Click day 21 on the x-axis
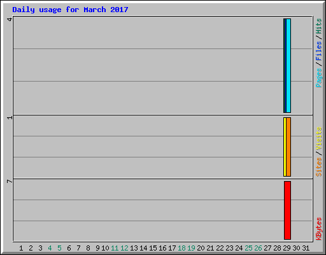This screenshot has height=255, width=326. point(210,248)
